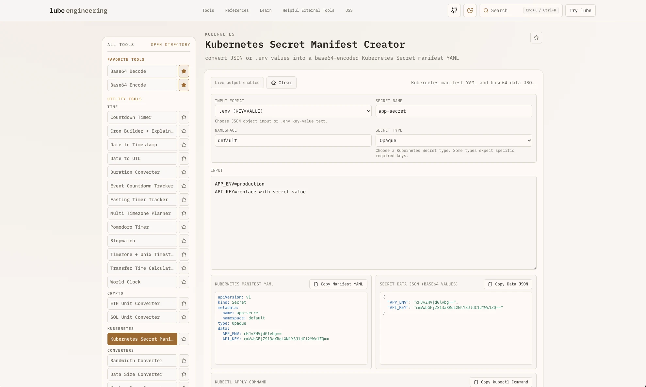Open the References navigation menu
The height and width of the screenshot is (387, 646).
pos(237,10)
